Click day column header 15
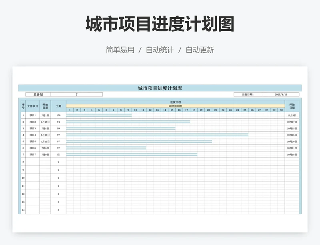Viewport: 320px width, 245px height. [172, 110]
